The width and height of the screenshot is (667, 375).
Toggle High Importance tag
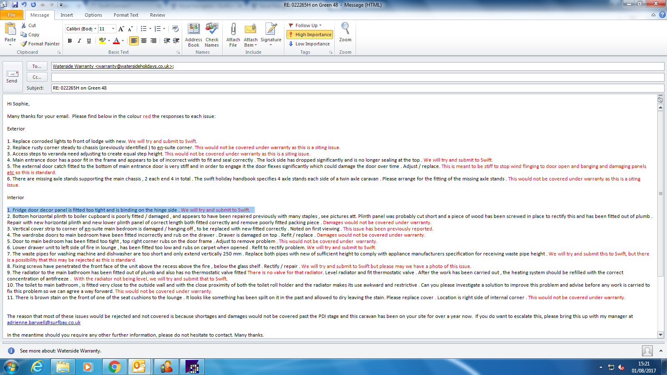[310, 35]
